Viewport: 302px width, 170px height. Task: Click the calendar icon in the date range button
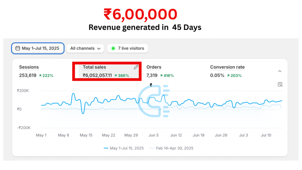tap(18, 48)
